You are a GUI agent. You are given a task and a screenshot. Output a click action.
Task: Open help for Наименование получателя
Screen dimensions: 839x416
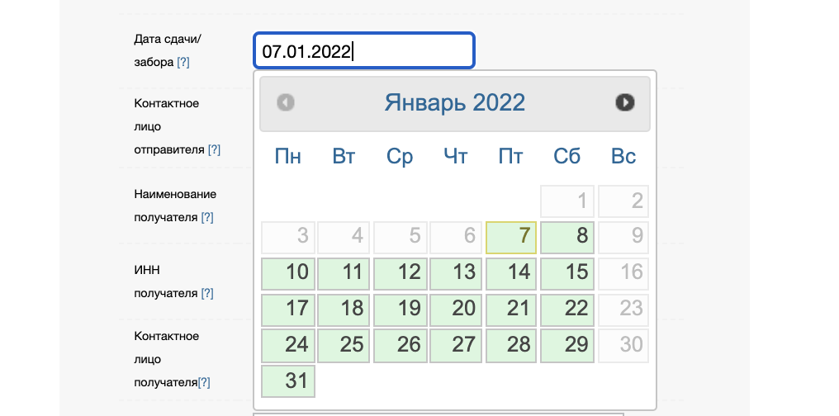tap(207, 217)
